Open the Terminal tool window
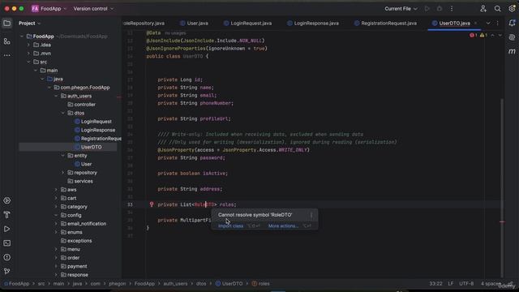 (x=7, y=243)
